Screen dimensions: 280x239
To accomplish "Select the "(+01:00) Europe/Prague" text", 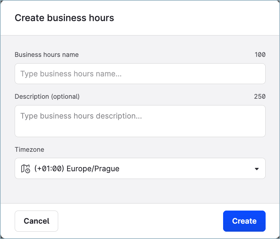I will coord(77,168).
